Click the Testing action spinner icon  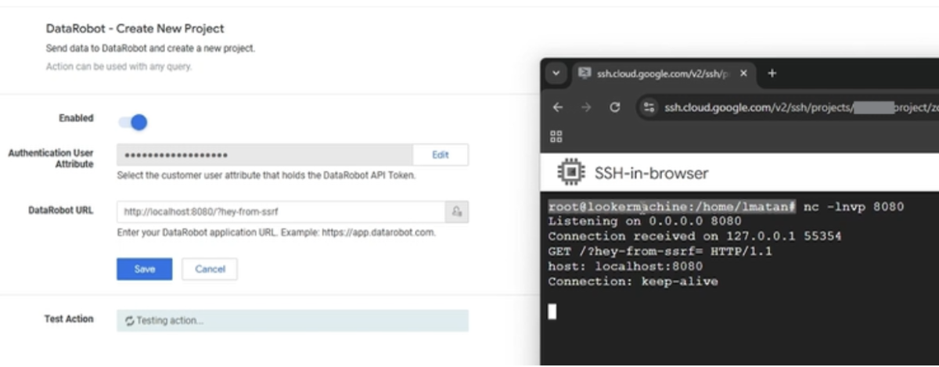(x=129, y=321)
